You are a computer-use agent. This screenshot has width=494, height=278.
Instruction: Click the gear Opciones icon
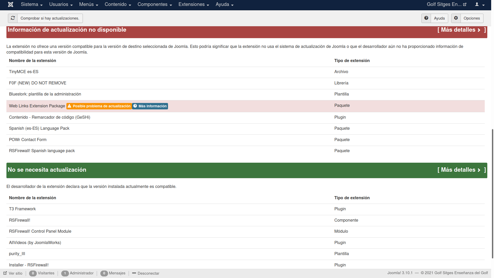456,18
